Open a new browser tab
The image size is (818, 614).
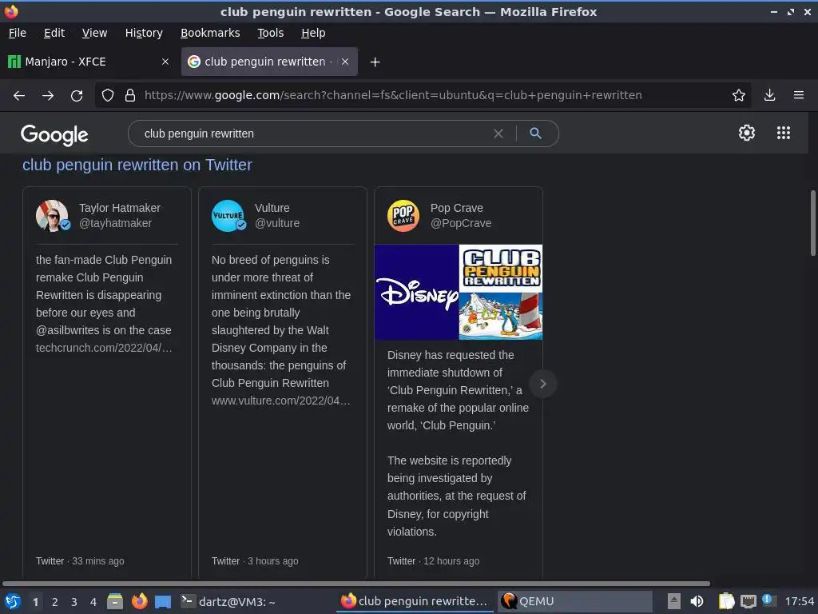375,62
